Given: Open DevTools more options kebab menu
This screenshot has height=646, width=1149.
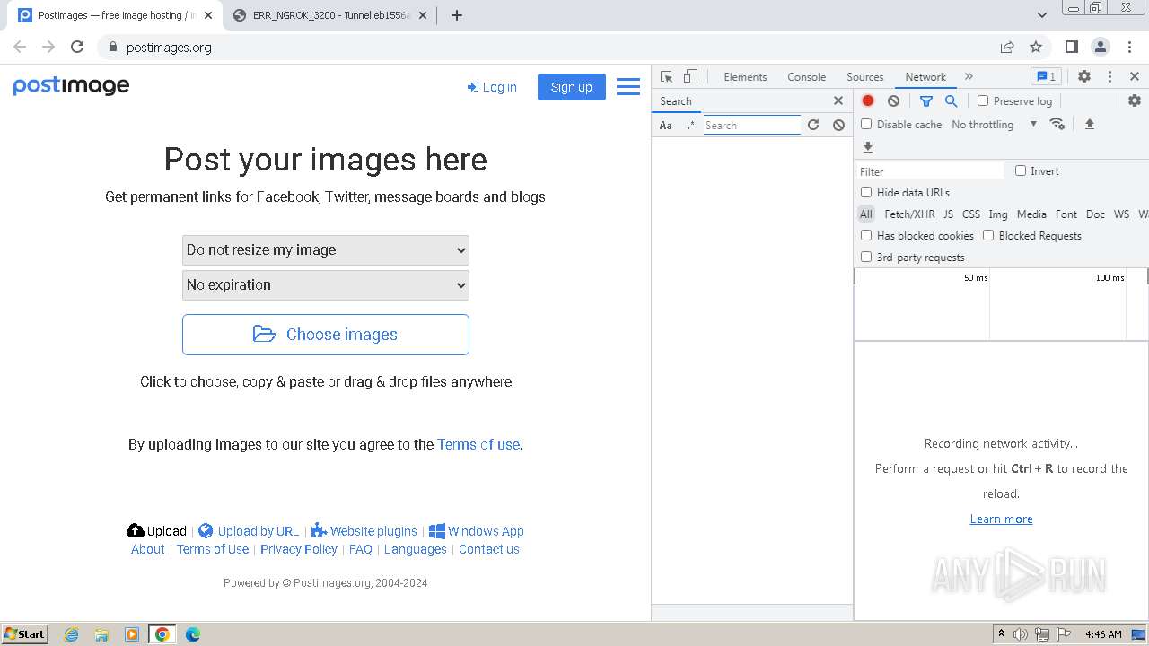Looking at the screenshot, I should coord(1110,77).
